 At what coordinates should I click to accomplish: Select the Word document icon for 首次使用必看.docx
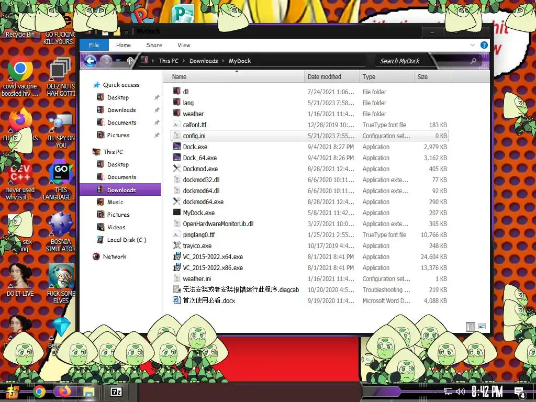coord(177,300)
